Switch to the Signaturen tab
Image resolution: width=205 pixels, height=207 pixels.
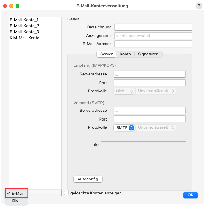coord(148,54)
